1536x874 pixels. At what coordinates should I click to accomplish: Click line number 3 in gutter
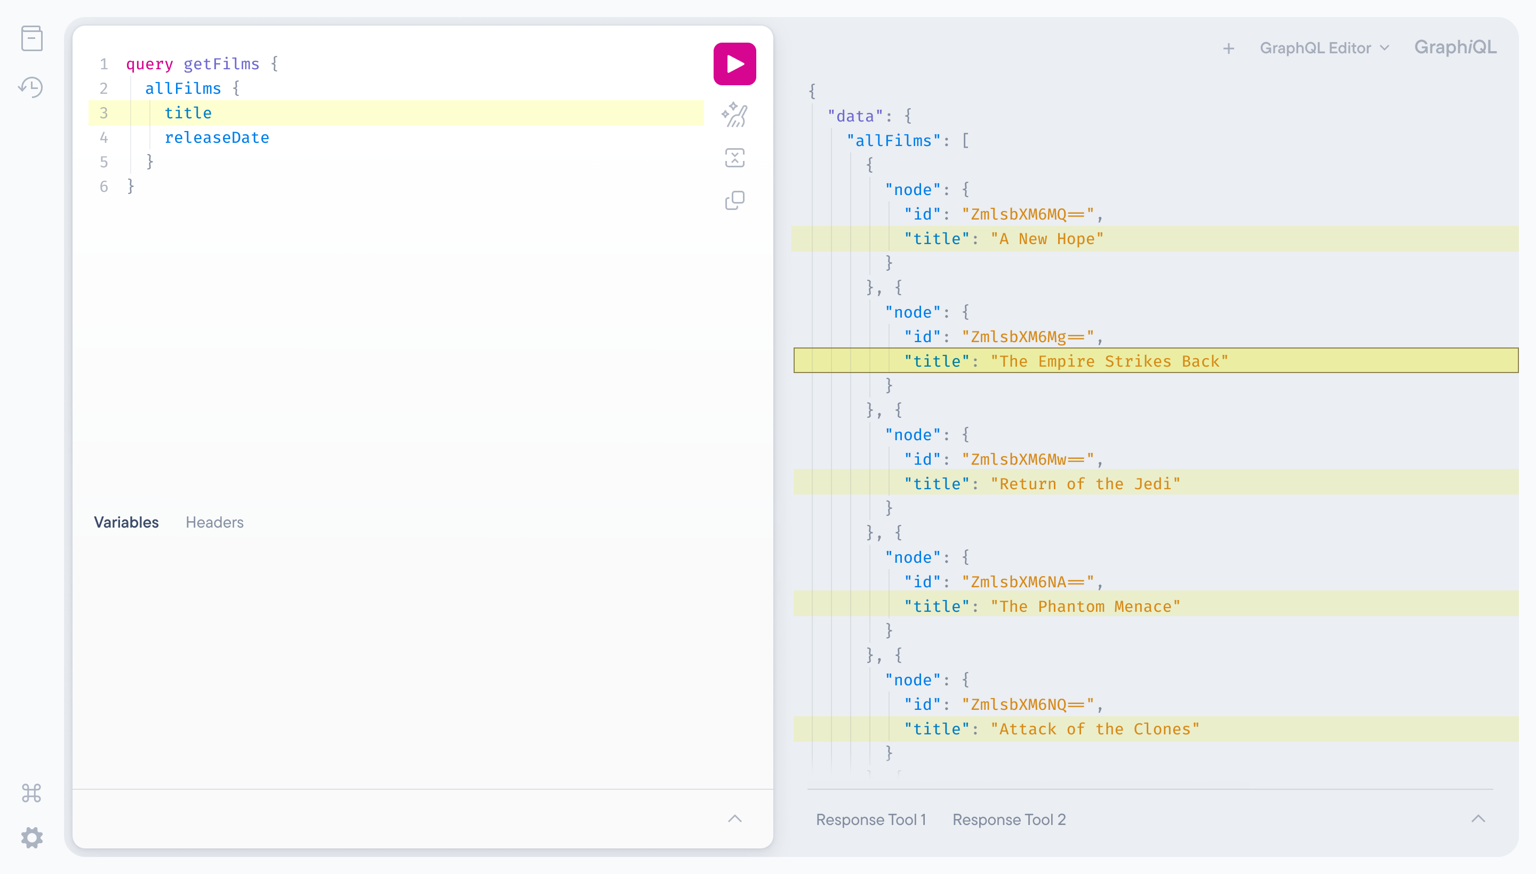[104, 113]
